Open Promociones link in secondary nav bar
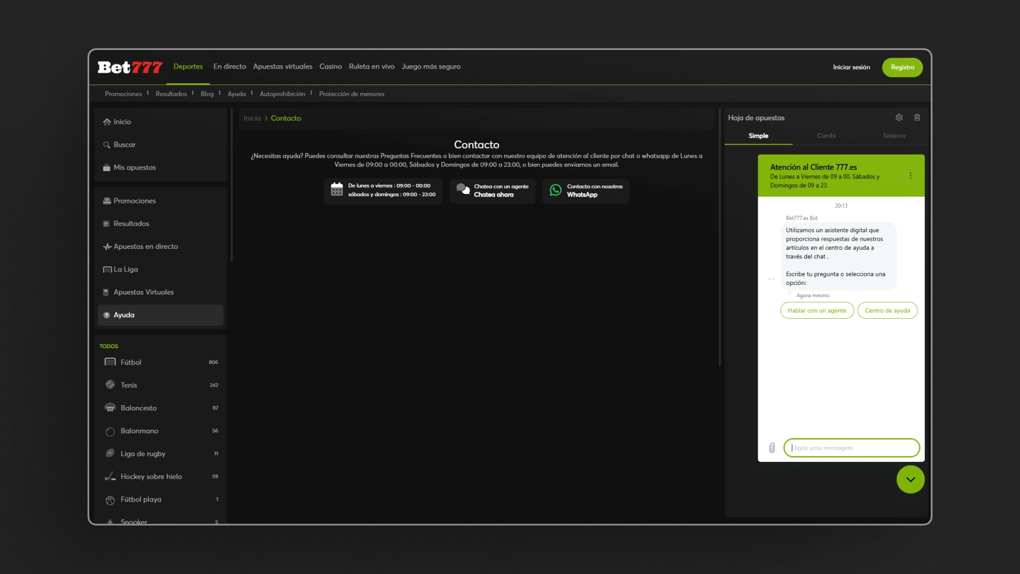1020x574 pixels. point(123,94)
